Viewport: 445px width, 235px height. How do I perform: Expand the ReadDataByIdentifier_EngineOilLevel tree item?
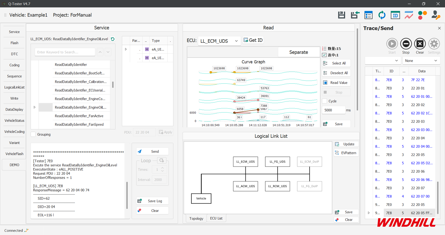coord(35,107)
